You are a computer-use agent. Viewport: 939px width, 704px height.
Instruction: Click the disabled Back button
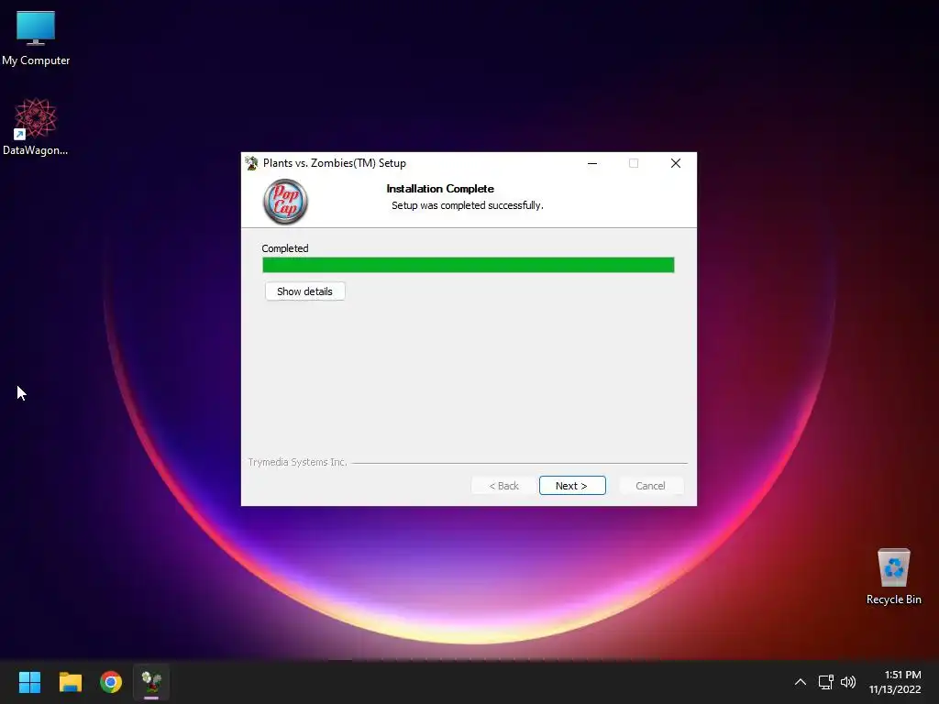(503, 486)
